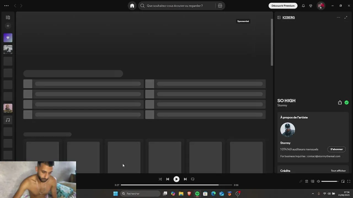Image resolution: width=353 pixels, height=198 pixels.
Task: Click tray microphone icon
Action: point(319,194)
